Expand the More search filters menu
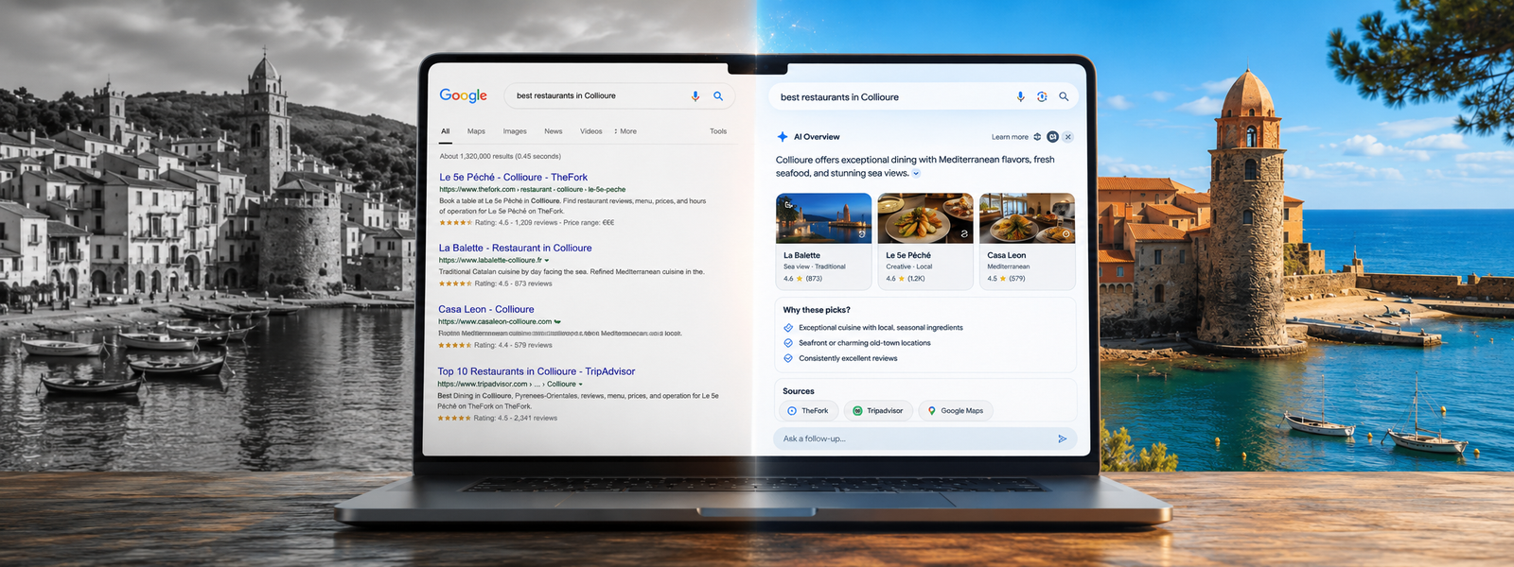Image resolution: width=1514 pixels, height=567 pixels. (625, 131)
